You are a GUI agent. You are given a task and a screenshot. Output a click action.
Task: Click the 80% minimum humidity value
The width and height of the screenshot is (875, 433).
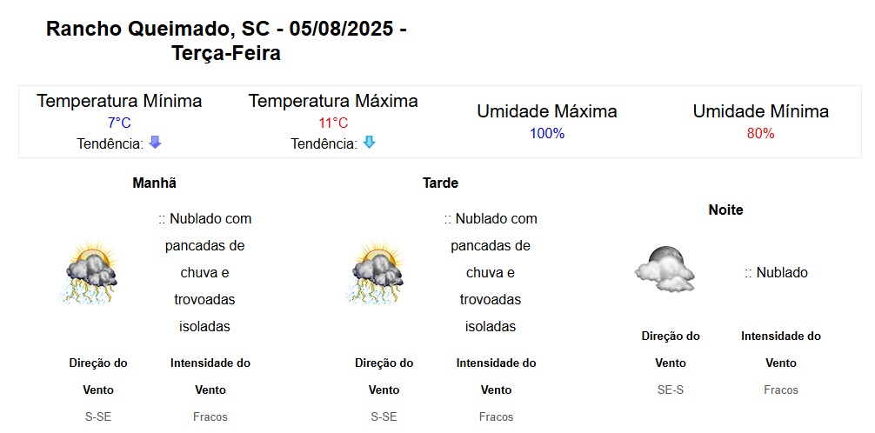[760, 133]
